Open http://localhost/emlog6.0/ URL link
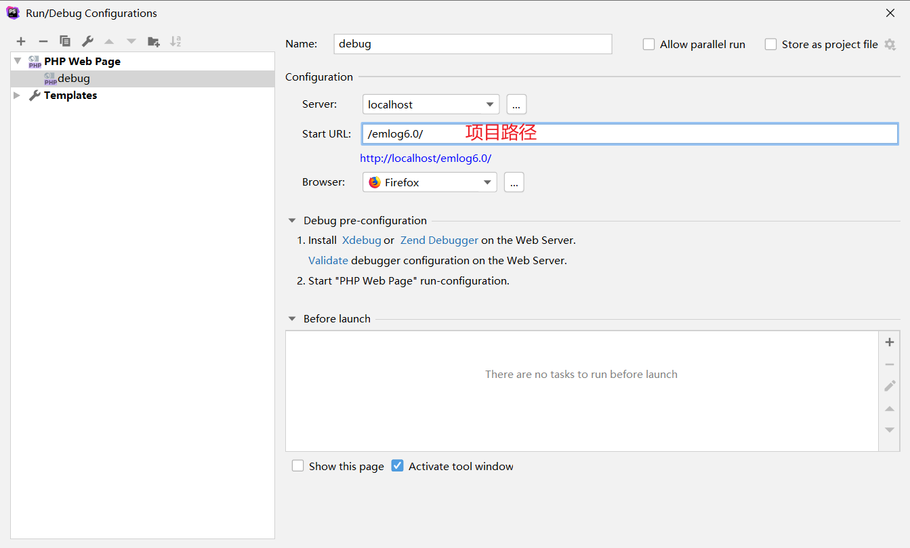This screenshot has height=548, width=910. (426, 159)
